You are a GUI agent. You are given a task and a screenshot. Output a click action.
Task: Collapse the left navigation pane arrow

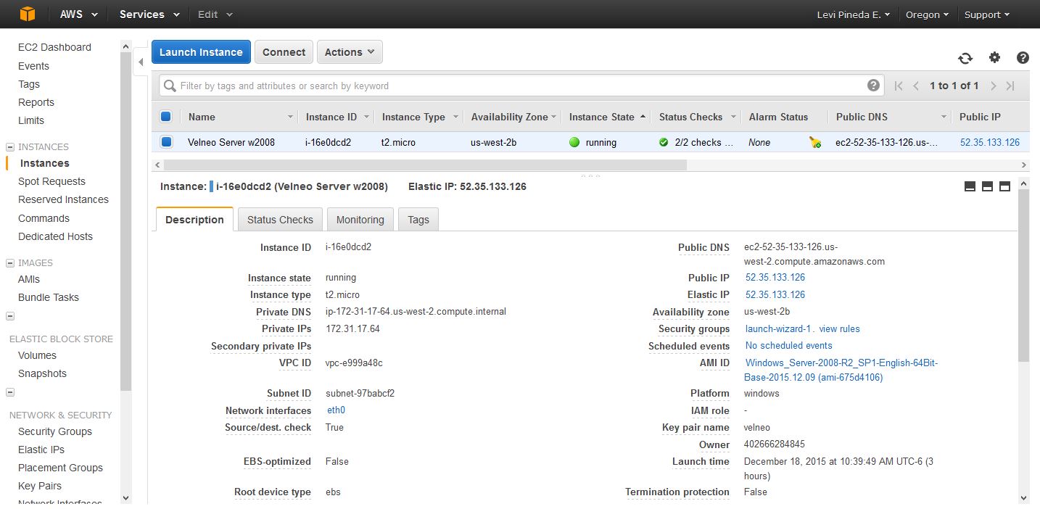[141, 62]
